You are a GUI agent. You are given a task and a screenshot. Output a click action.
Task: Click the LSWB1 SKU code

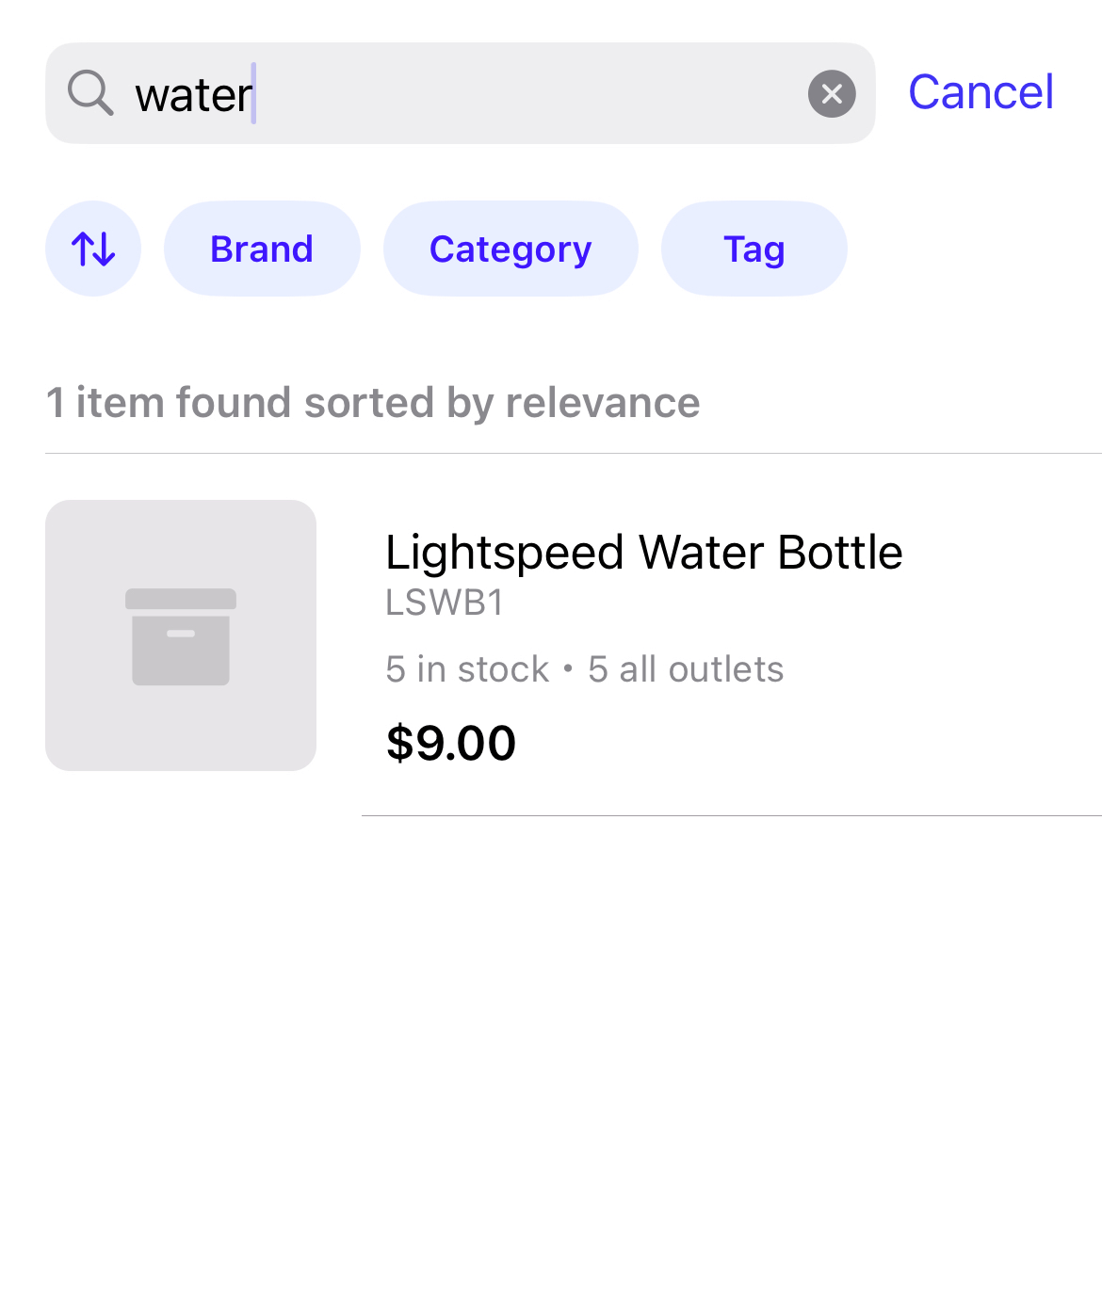click(x=445, y=603)
